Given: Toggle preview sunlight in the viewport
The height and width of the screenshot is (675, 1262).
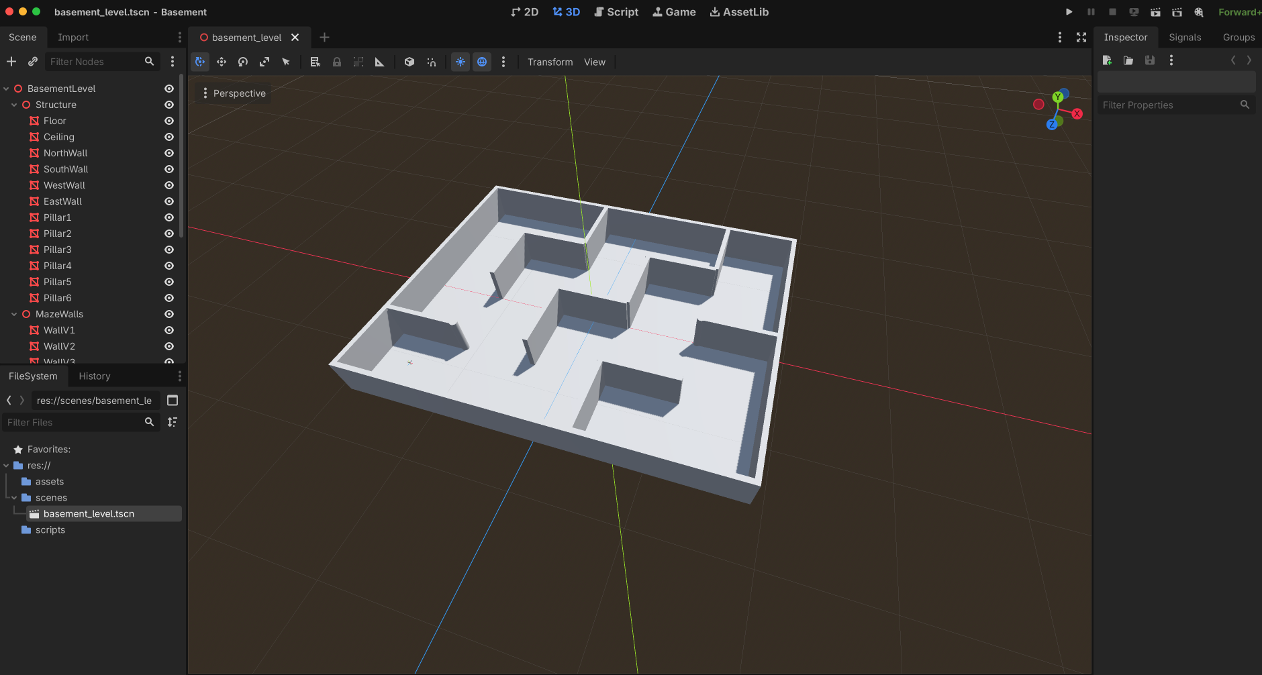Looking at the screenshot, I should tap(460, 62).
